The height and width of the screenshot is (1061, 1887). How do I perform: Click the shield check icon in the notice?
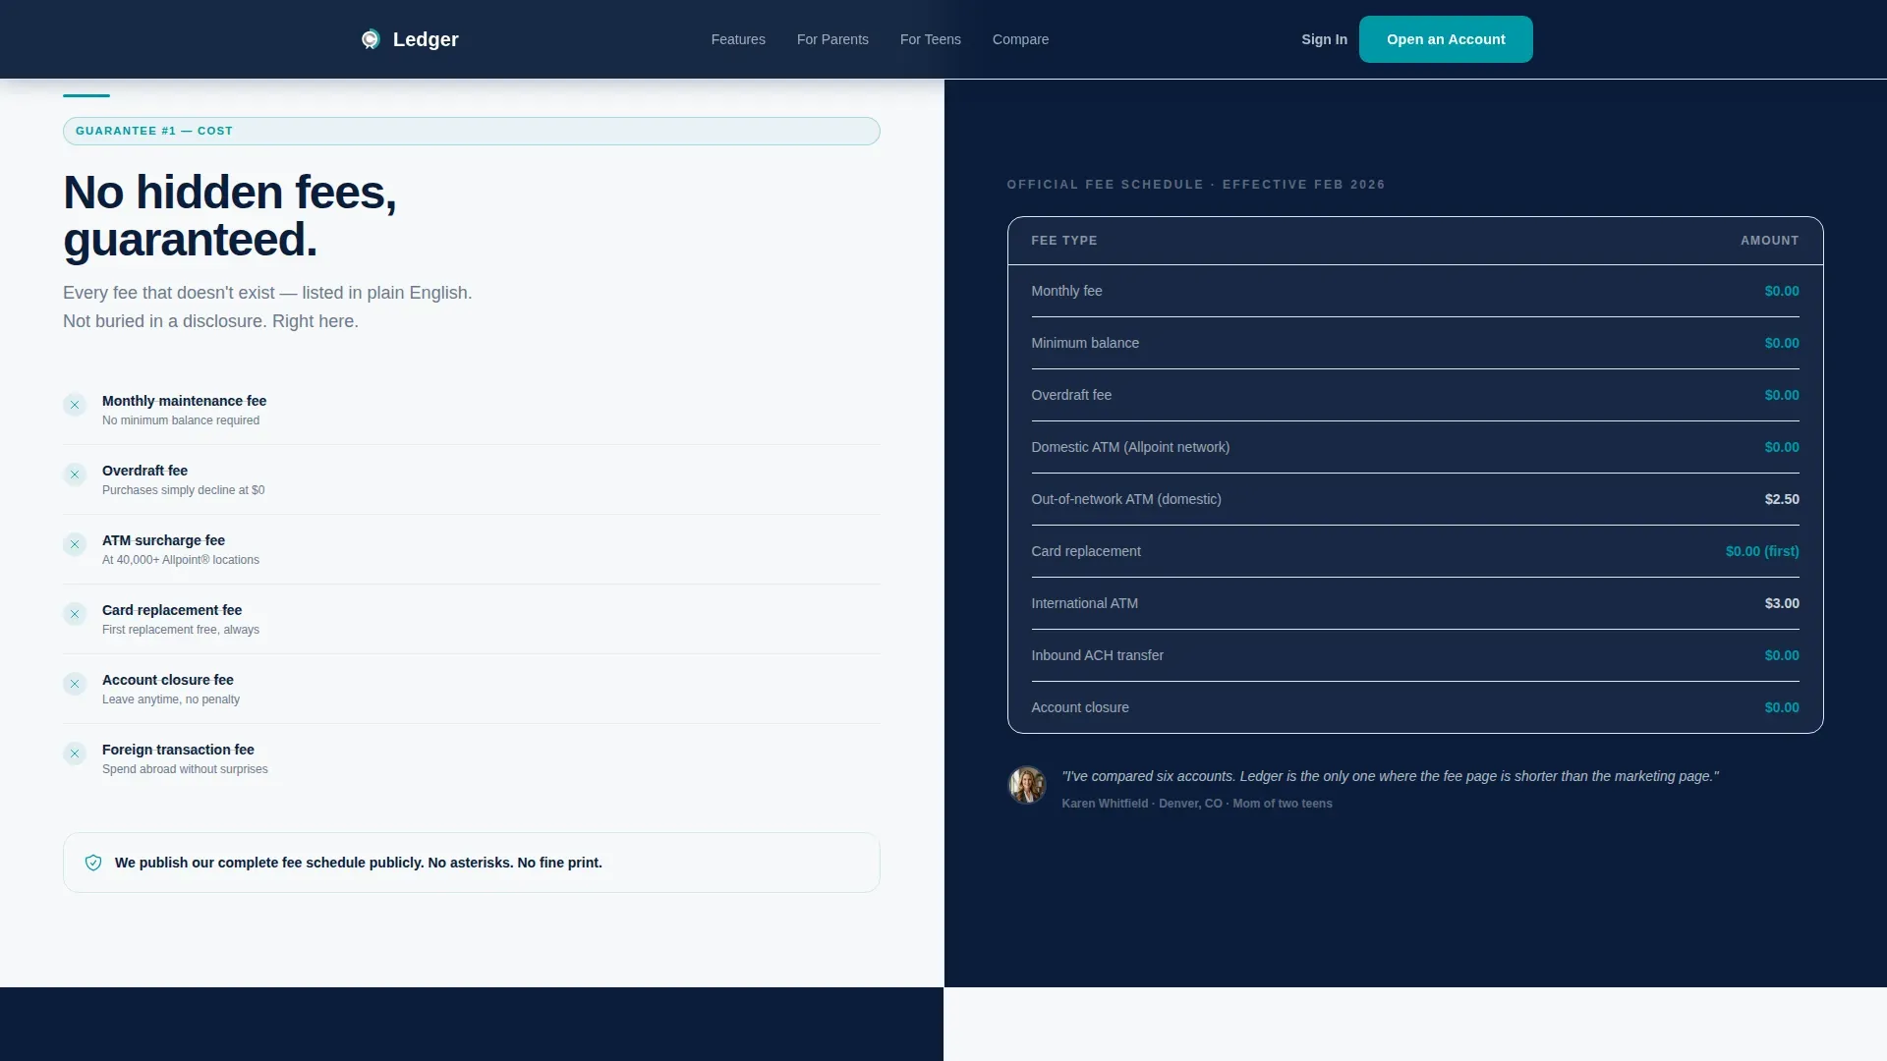coord(93,863)
